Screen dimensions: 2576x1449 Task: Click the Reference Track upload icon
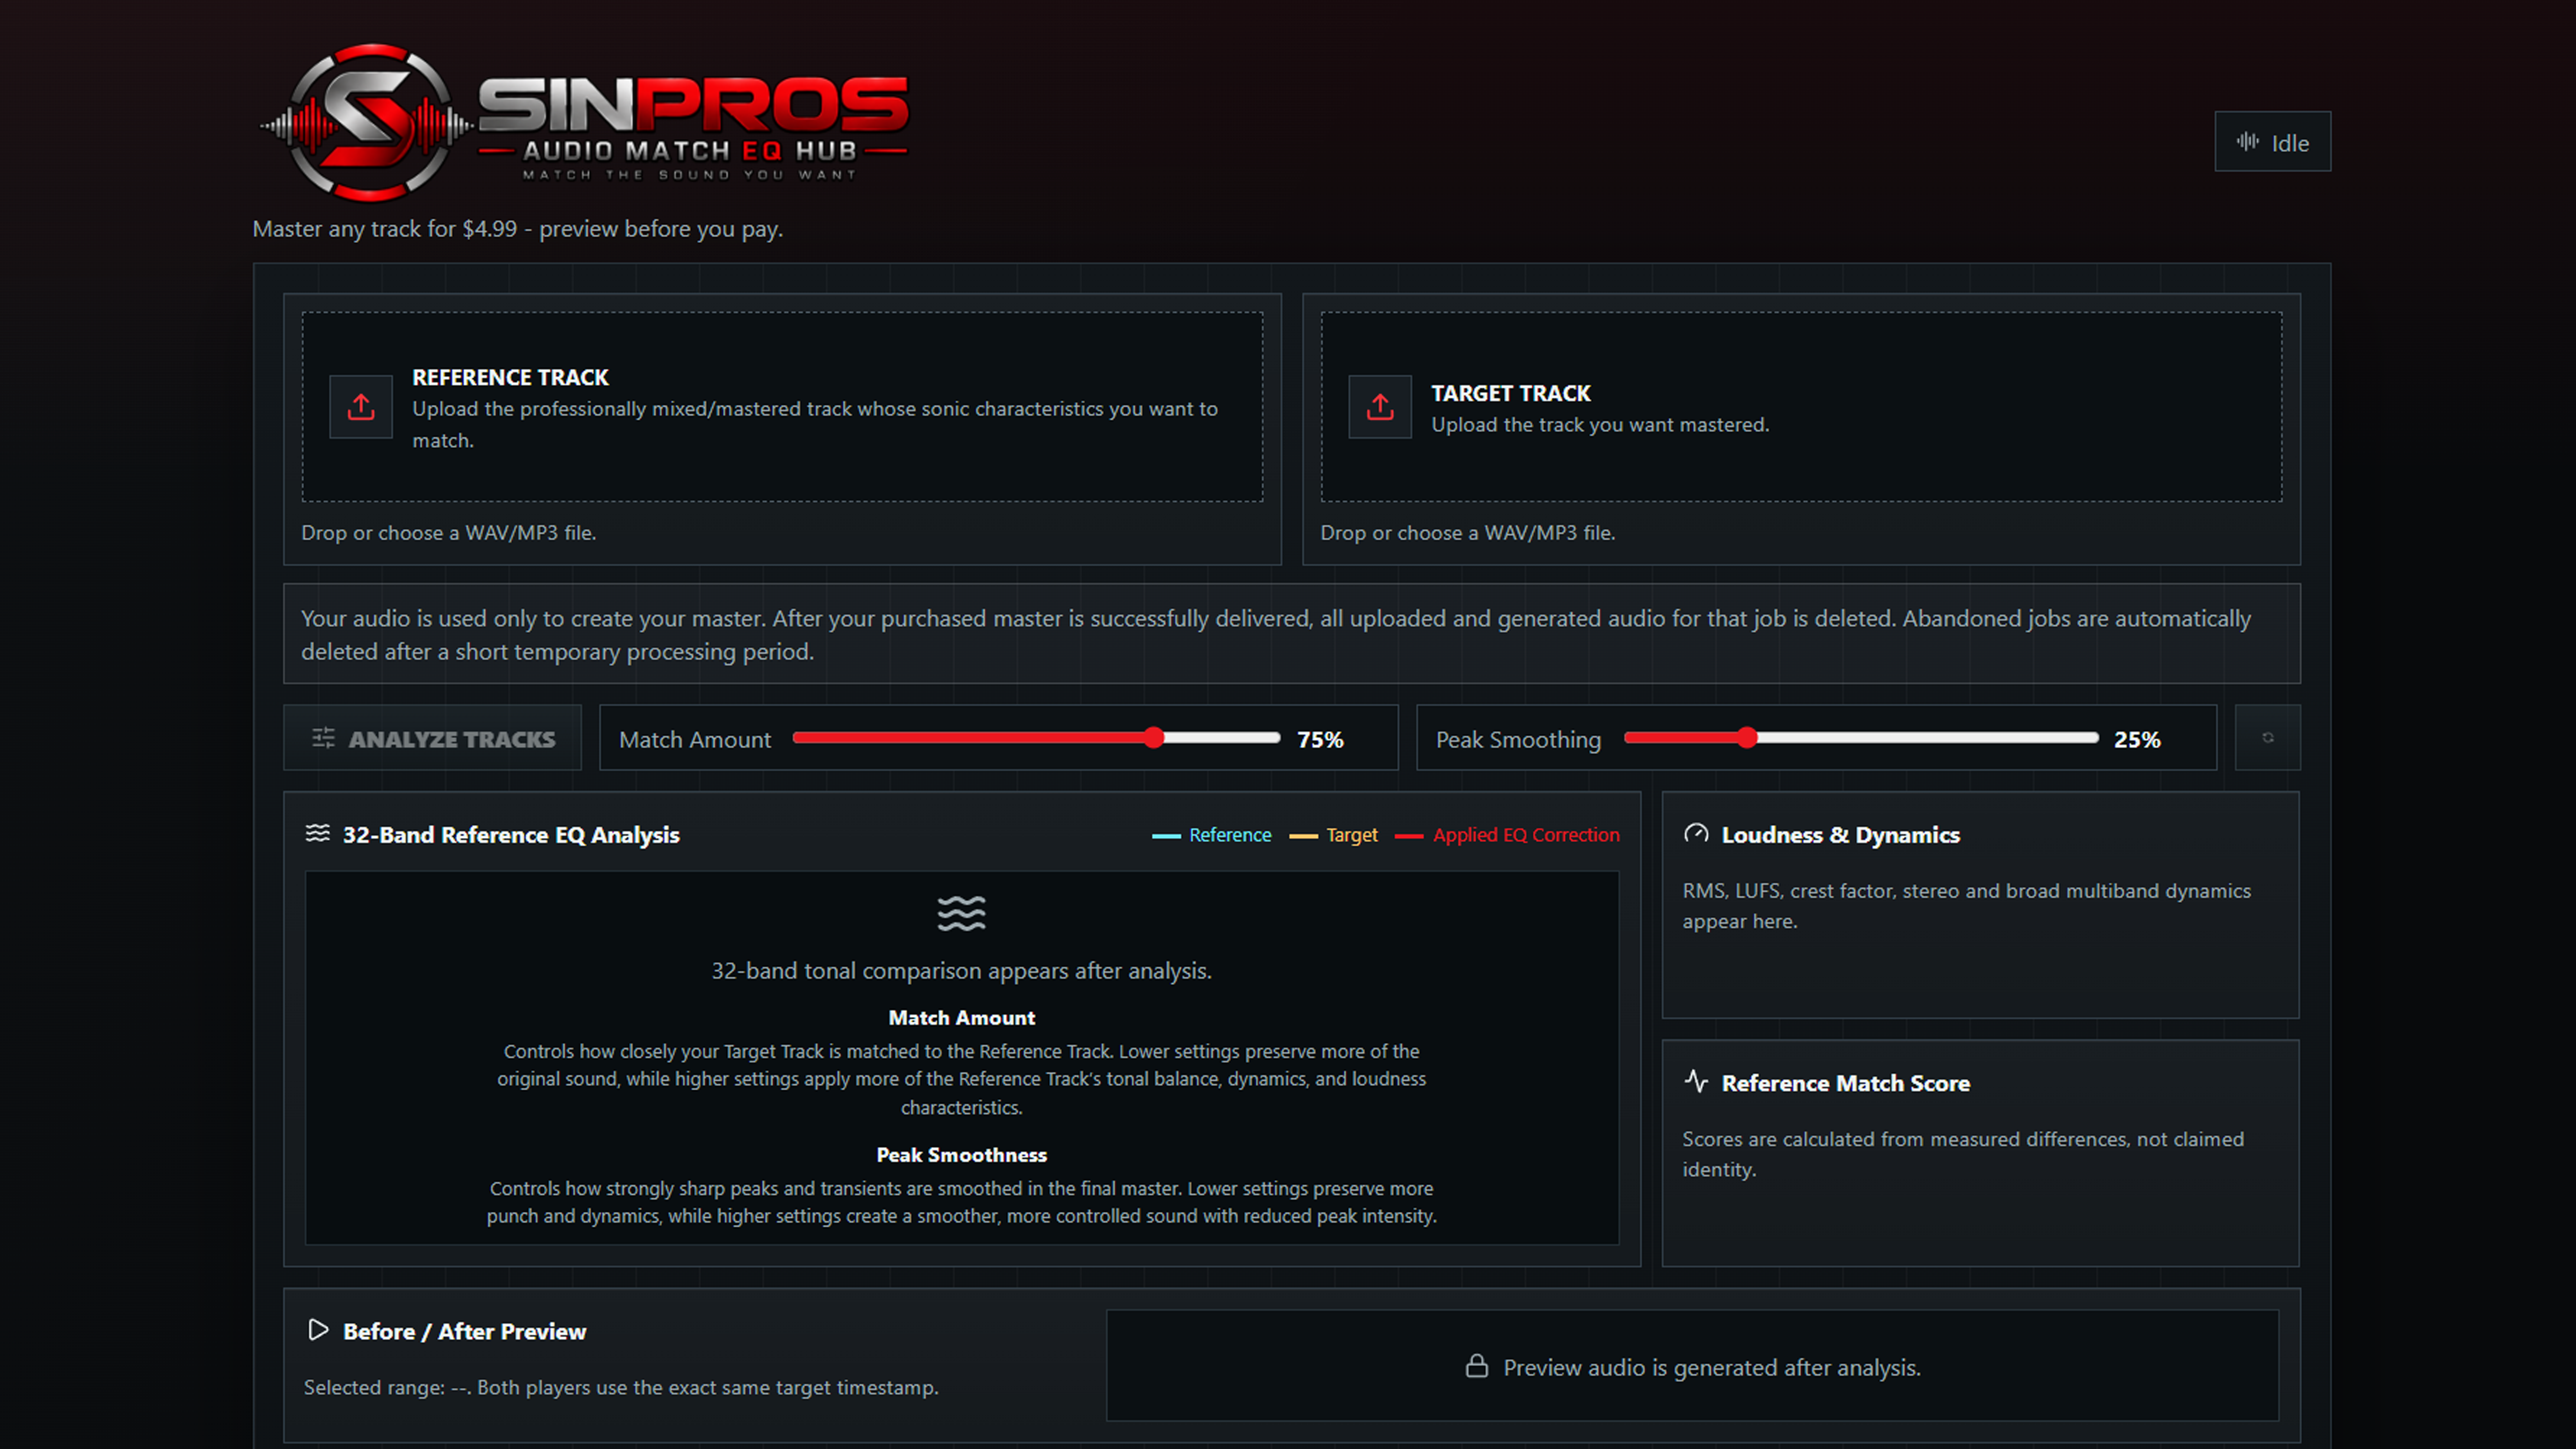361,407
